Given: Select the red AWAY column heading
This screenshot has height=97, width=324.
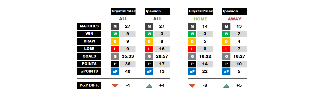Looking at the screenshot, I should coord(234,19).
